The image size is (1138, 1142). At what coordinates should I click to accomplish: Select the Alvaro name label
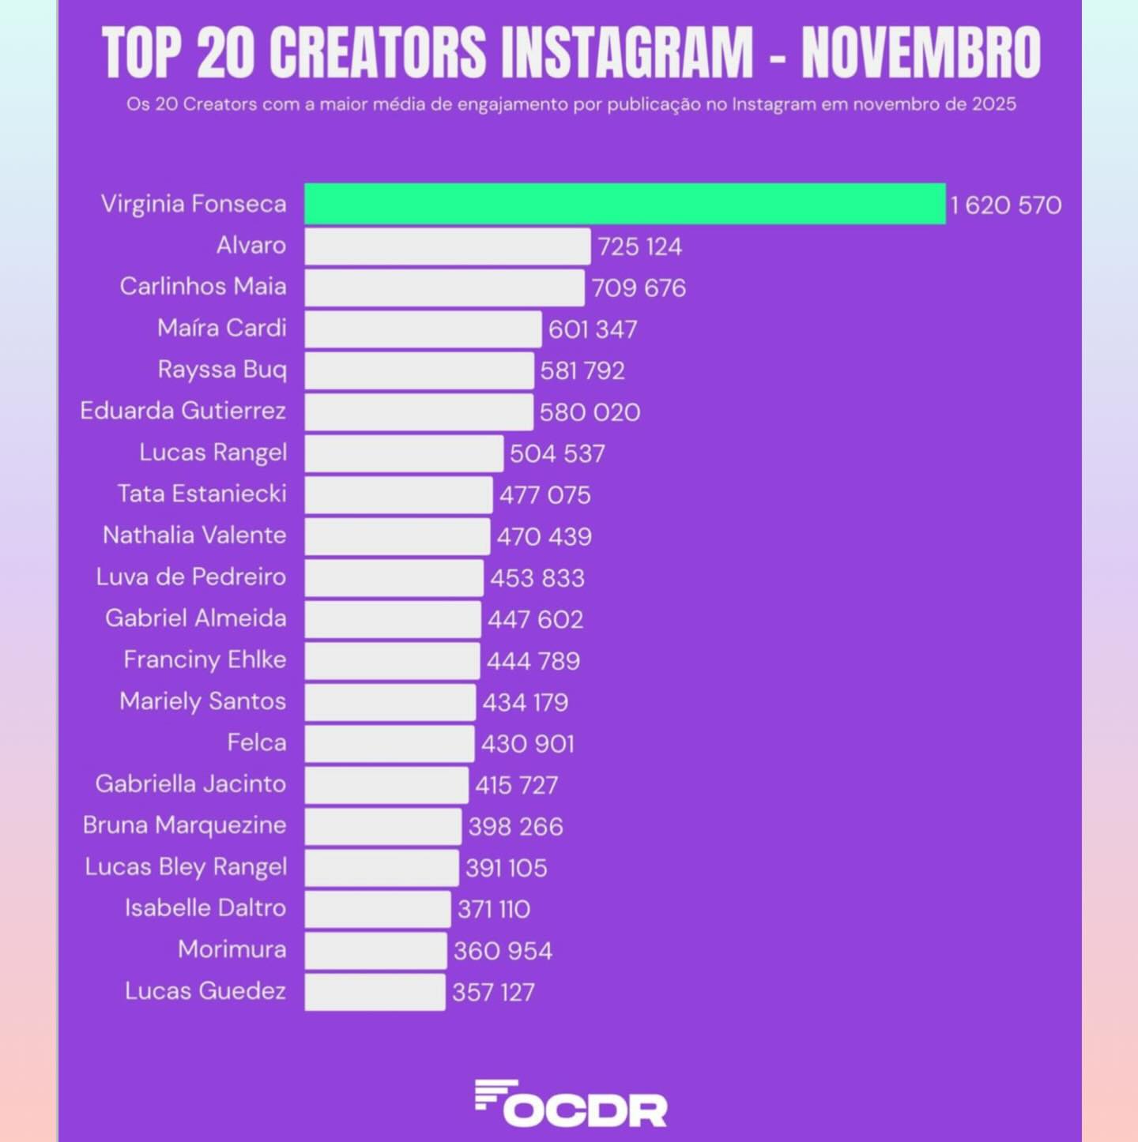[251, 246]
